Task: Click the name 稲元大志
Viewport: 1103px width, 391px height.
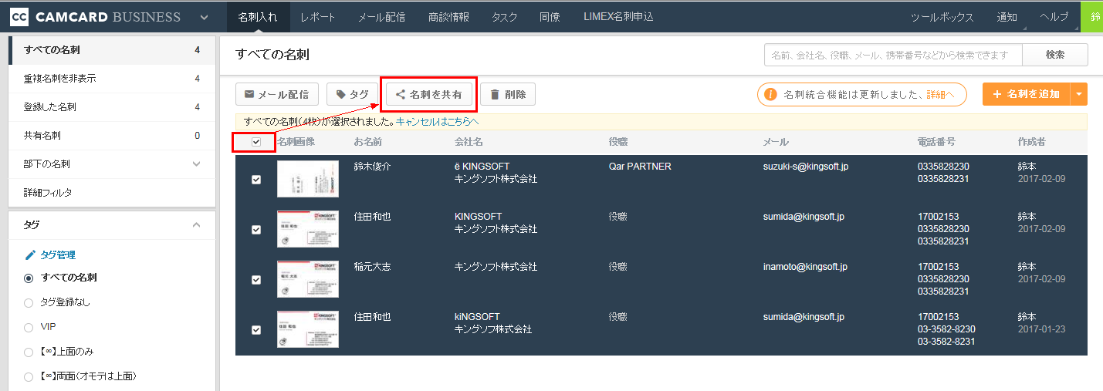Action: [x=373, y=267]
